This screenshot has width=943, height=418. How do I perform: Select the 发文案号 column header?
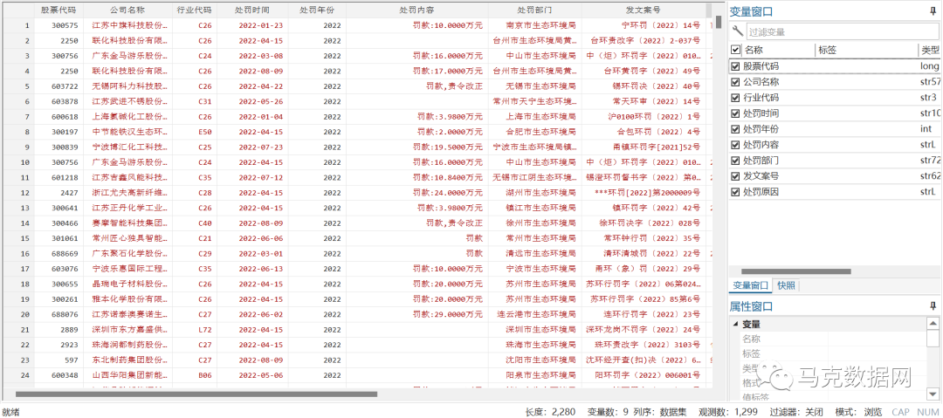643,10
